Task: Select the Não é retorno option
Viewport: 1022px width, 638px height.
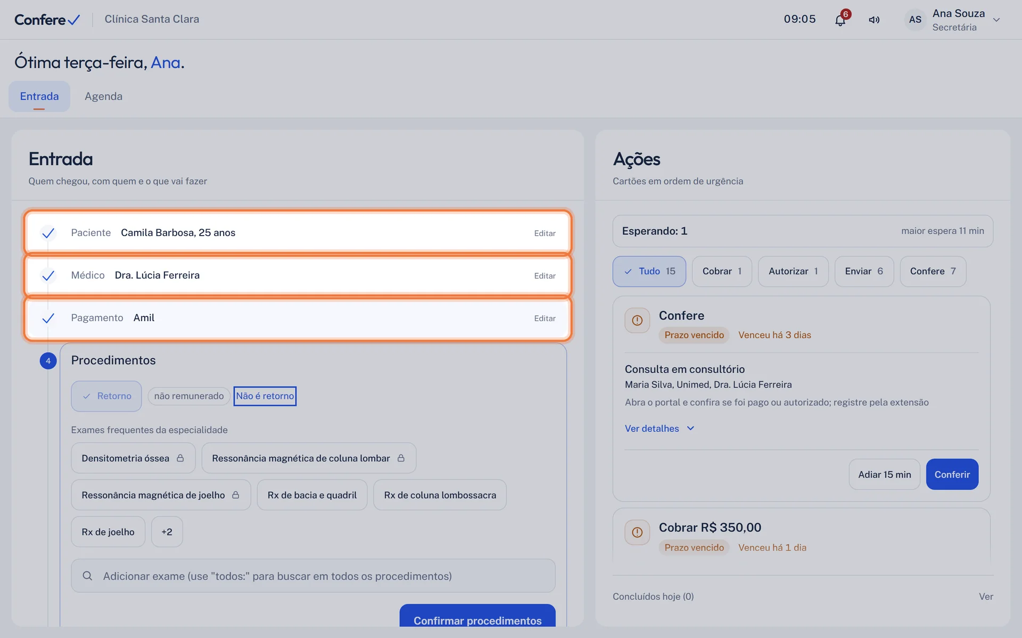Action: (x=265, y=396)
